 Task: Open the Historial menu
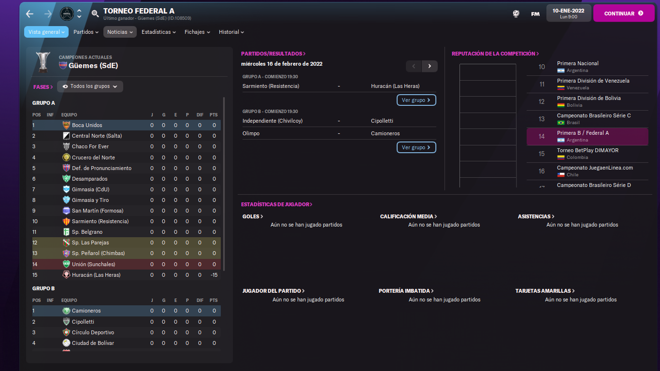coord(231,32)
